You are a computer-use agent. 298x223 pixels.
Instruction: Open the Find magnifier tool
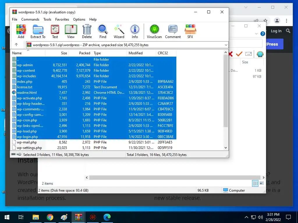pyautogui.click(x=103, y=31)
